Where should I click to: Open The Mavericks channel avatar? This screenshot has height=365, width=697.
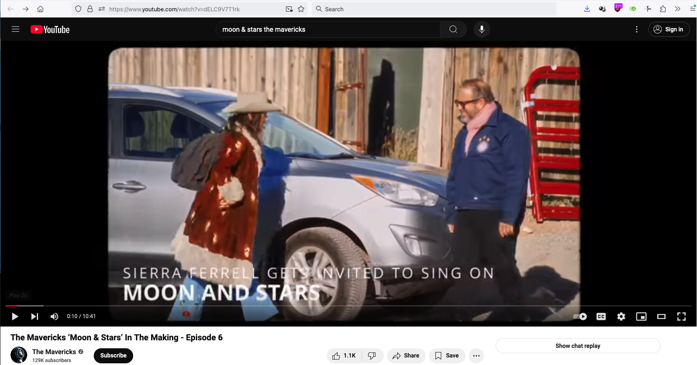[19, 355]
